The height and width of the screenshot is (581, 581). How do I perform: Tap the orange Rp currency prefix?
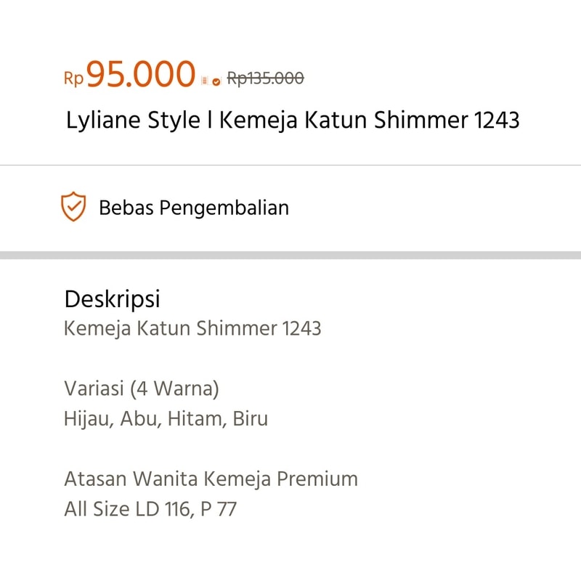[x=74, y=78]
